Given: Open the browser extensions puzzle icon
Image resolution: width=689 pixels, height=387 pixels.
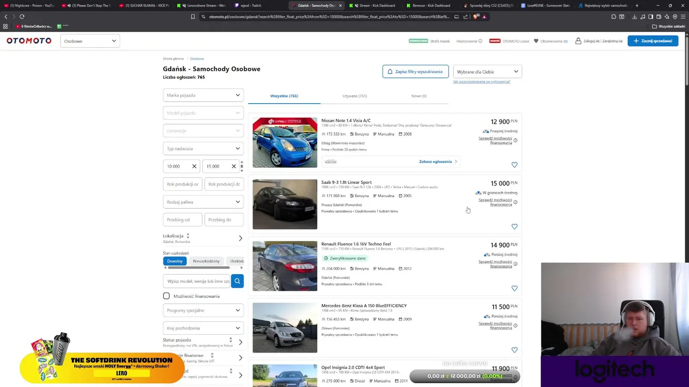Looking at the screenshot, I should pyautogui.click(x=614, y=17).
